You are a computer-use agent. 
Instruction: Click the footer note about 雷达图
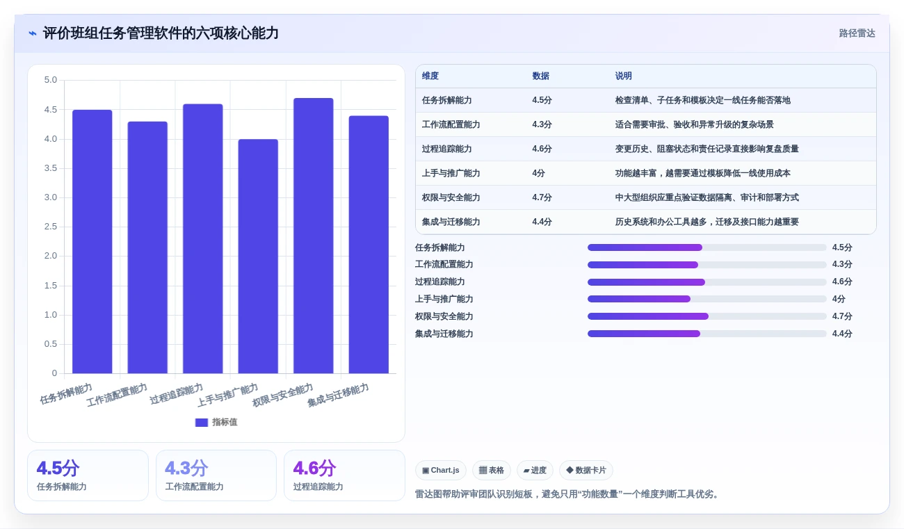click(x=568, y=494)
